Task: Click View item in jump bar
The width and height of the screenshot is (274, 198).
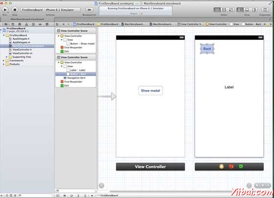Action: (234, 24)
